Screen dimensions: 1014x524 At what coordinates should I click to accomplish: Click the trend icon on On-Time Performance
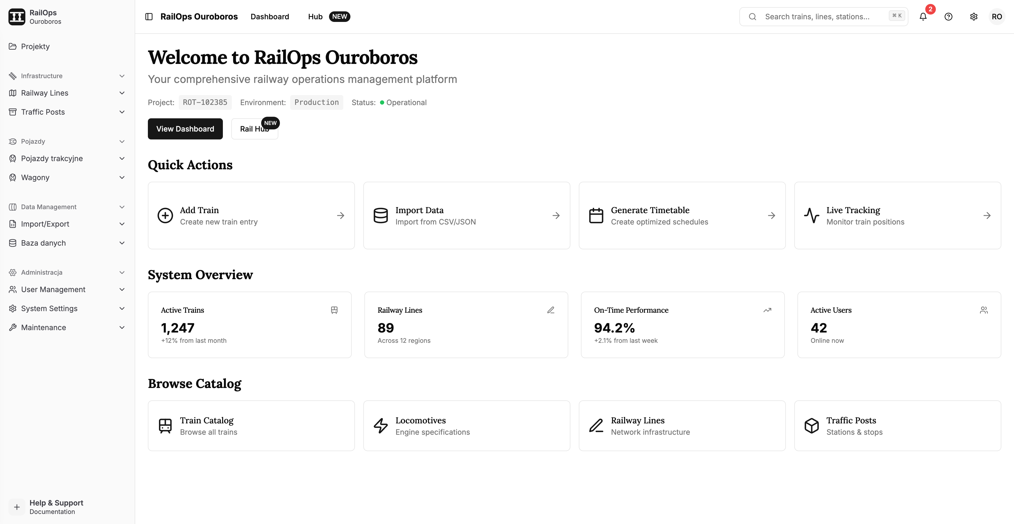point(767,310)
